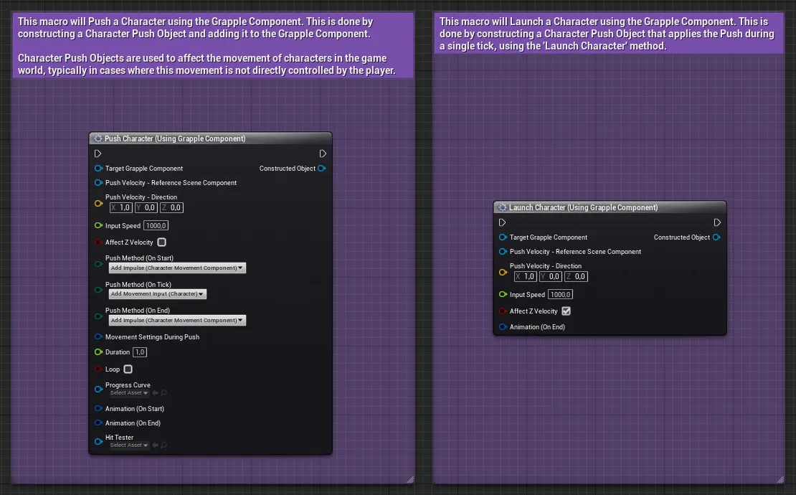
Task: Click the browse magnifier icon beside Progress Curve asset
Action: pos(164,393)
